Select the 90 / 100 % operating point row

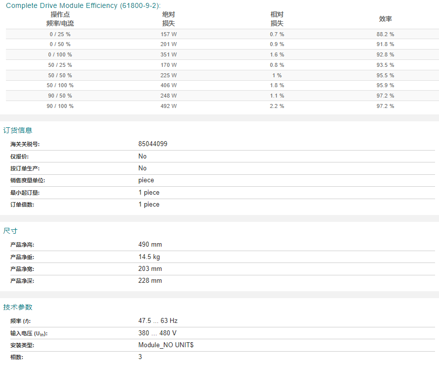222,106
